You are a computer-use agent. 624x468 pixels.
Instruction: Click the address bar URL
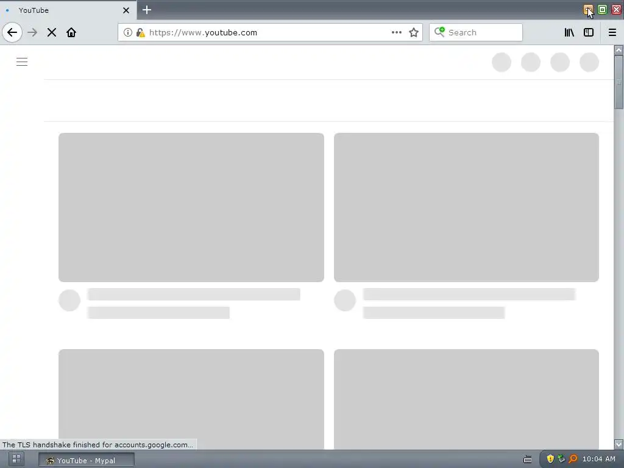[203, 33]
